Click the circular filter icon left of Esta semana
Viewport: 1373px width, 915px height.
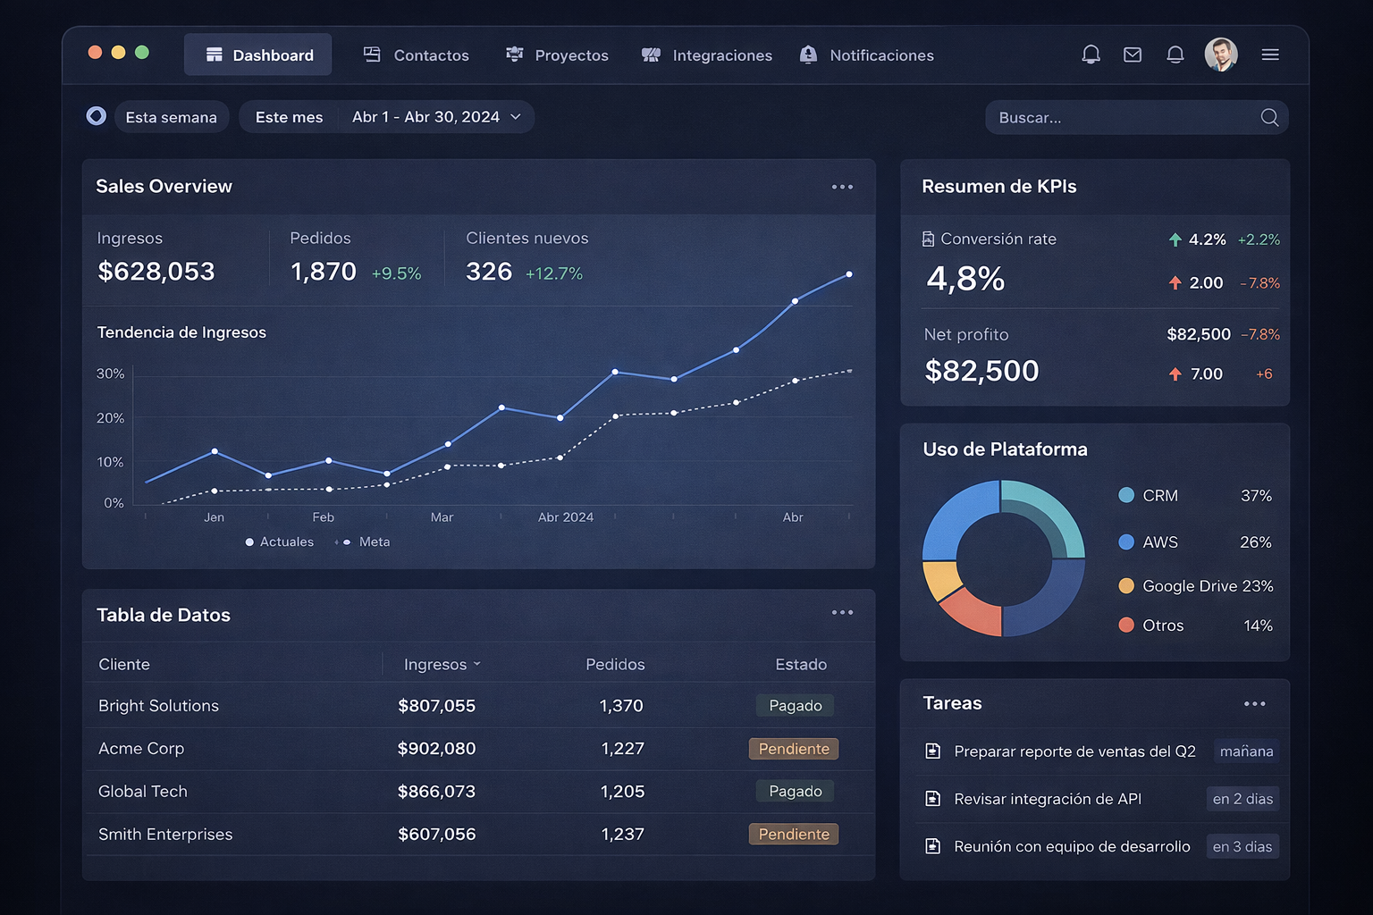tap(96, 116)
